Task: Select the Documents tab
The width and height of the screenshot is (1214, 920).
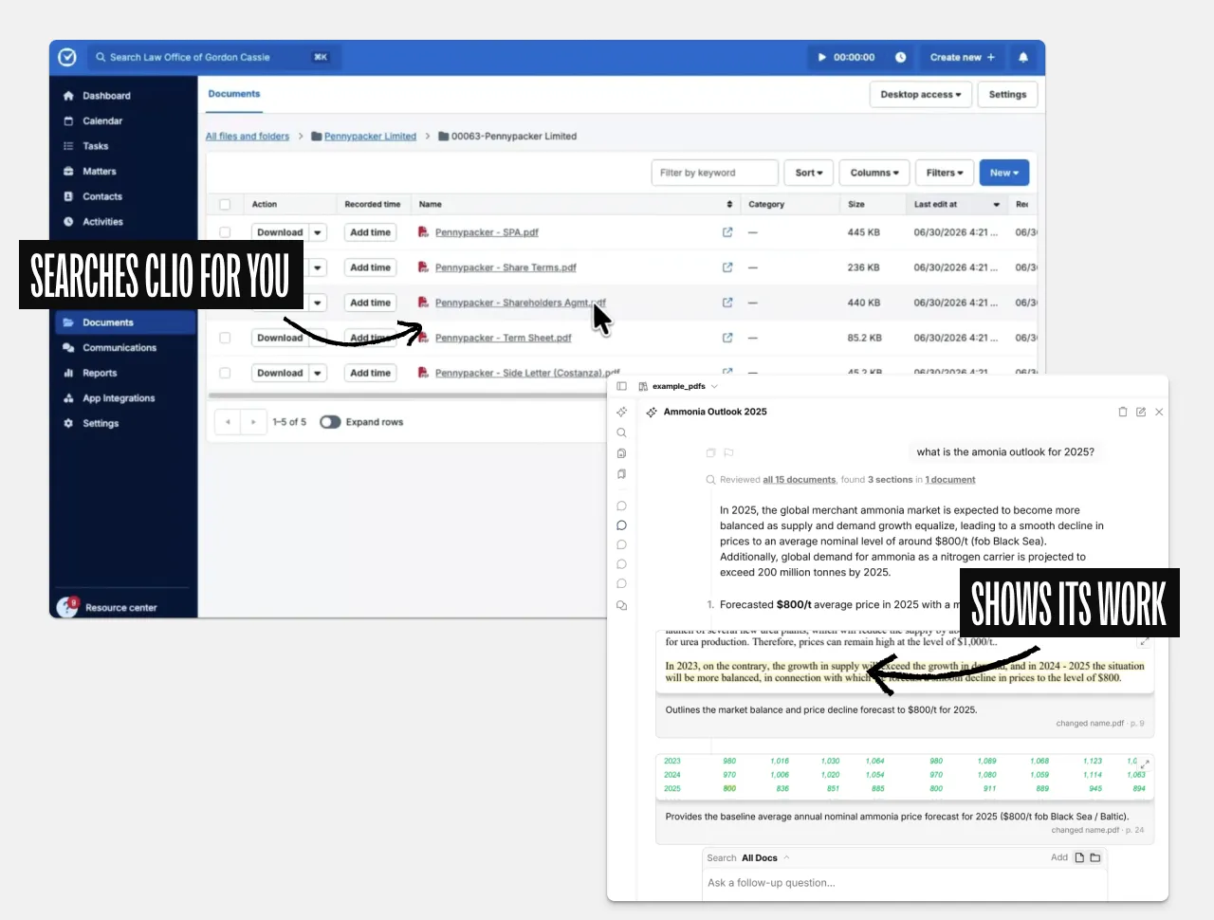Action: (234, 94)
